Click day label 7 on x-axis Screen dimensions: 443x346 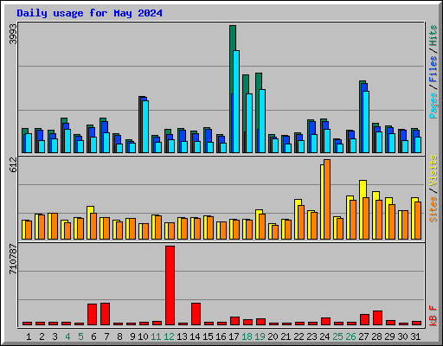point(106,336)
